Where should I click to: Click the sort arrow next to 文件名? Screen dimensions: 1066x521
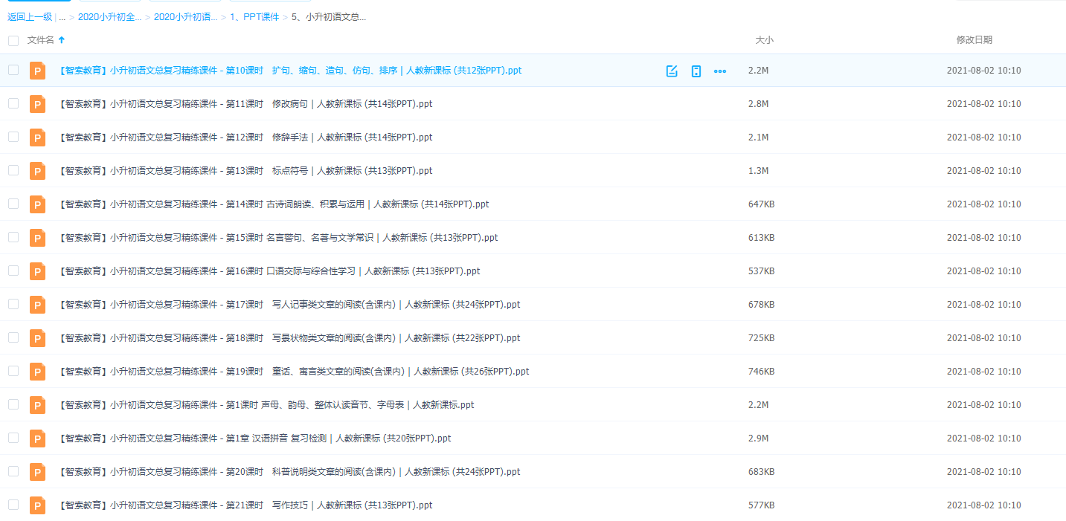point(62,40)
